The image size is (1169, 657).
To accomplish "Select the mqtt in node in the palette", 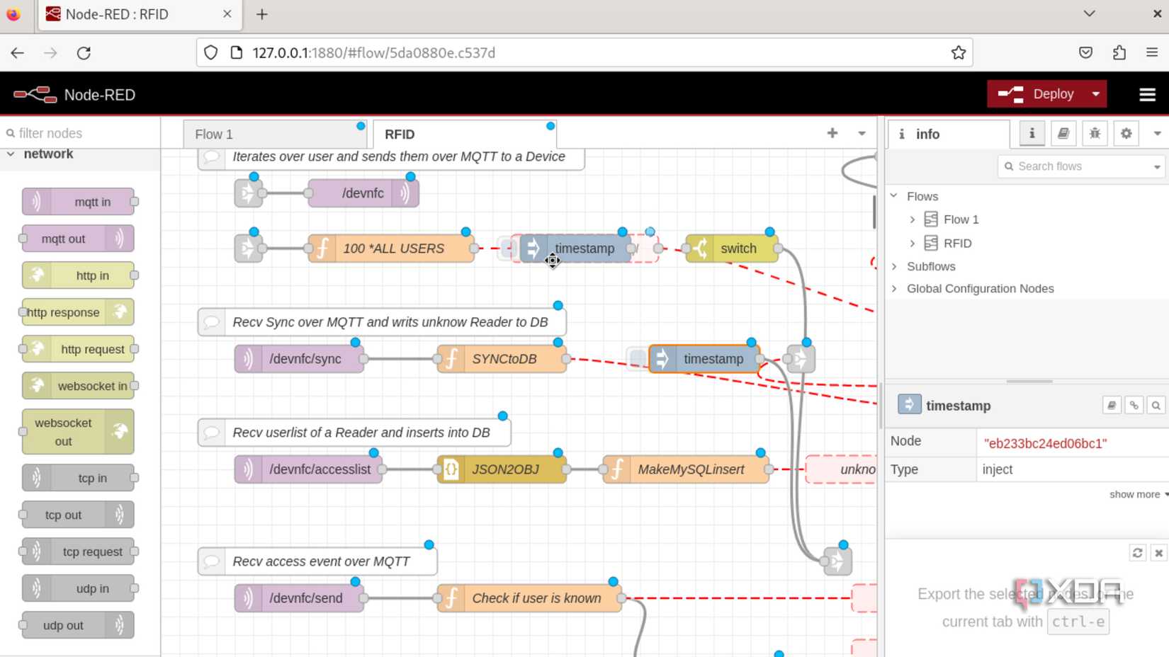I will coord(78,201).
